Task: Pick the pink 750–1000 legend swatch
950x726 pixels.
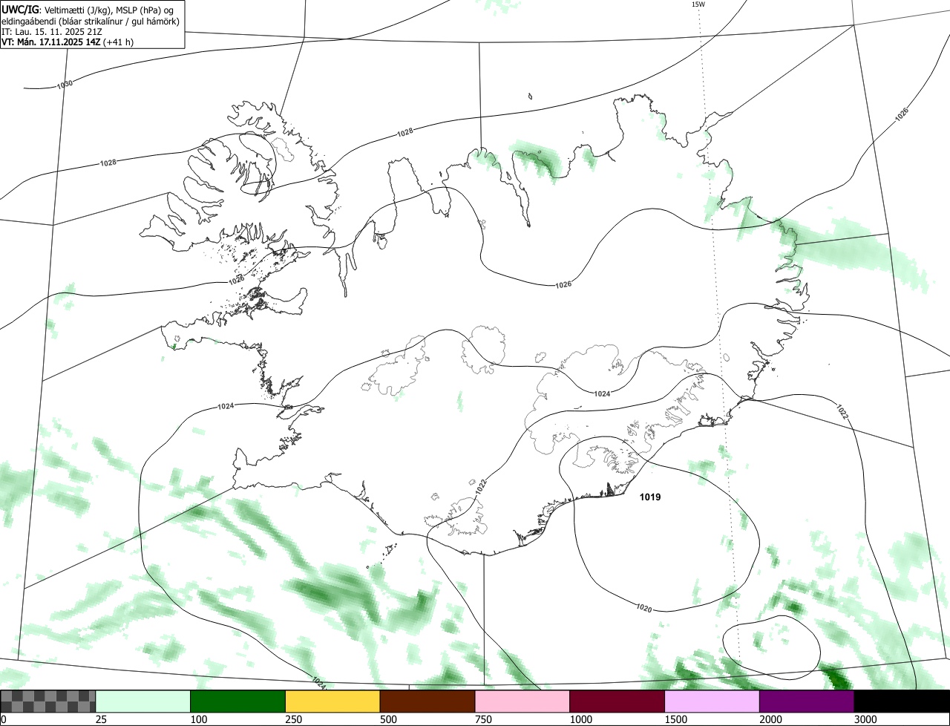Action: [522, 701]
